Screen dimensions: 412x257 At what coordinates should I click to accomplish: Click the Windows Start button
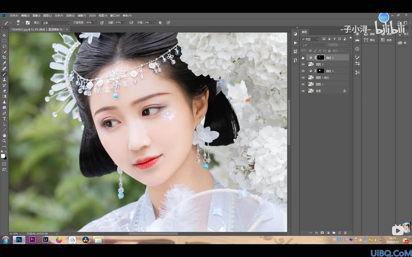5,240
